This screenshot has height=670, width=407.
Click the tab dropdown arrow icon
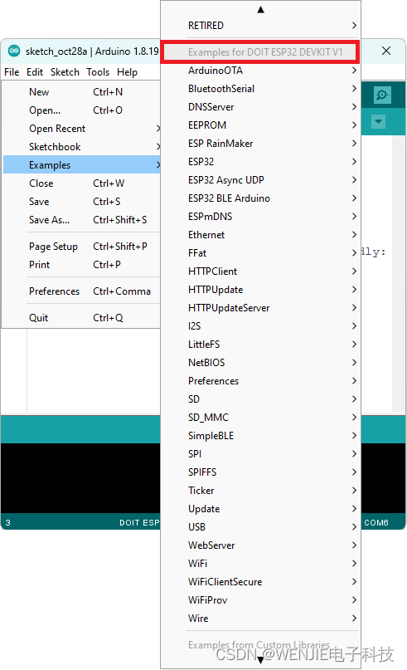pos(378,121)
